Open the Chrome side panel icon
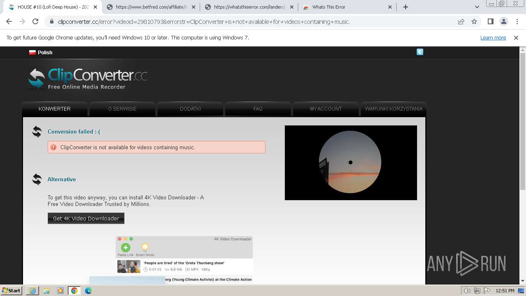 490,21
